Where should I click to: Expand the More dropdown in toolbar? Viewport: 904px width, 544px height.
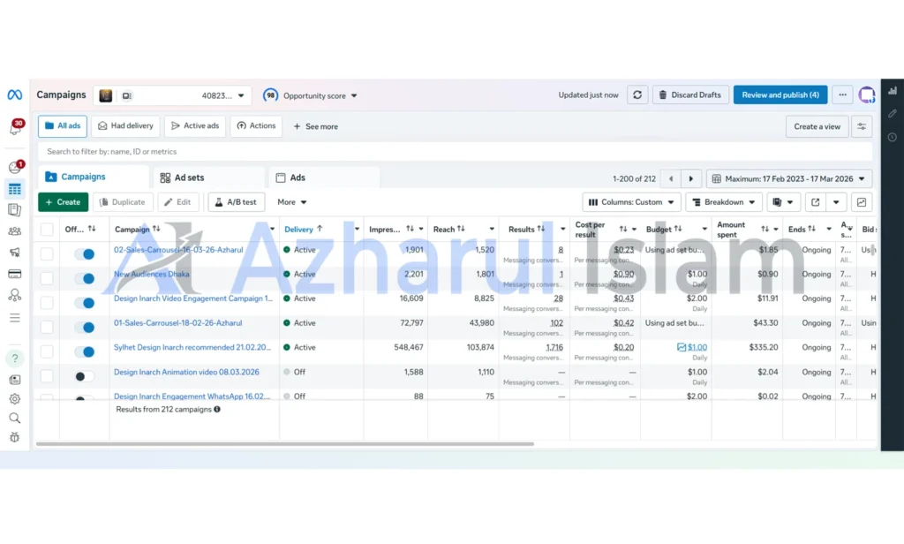pyautogui.click(x=291, y=202)
